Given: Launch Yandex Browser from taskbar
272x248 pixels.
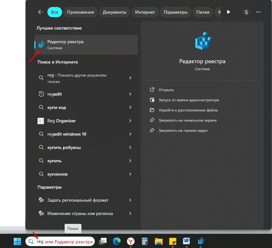Looking at the screenshot, I should click(x=131, y=241).
